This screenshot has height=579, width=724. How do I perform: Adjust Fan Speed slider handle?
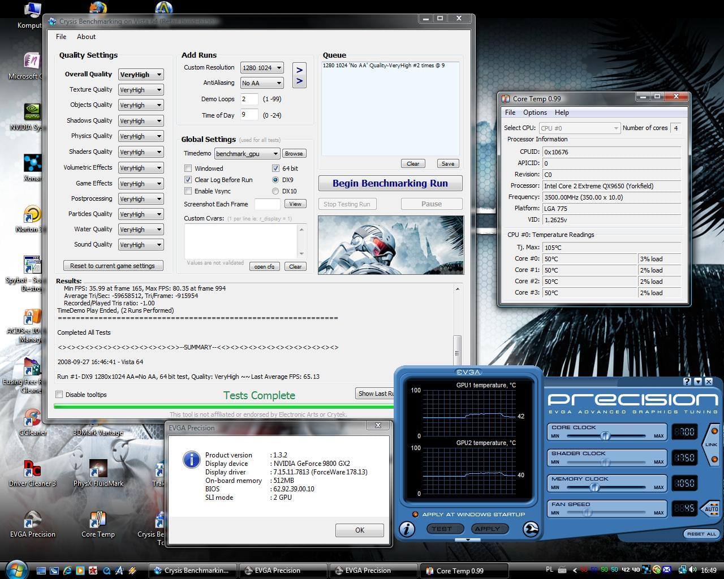point(587,512)
